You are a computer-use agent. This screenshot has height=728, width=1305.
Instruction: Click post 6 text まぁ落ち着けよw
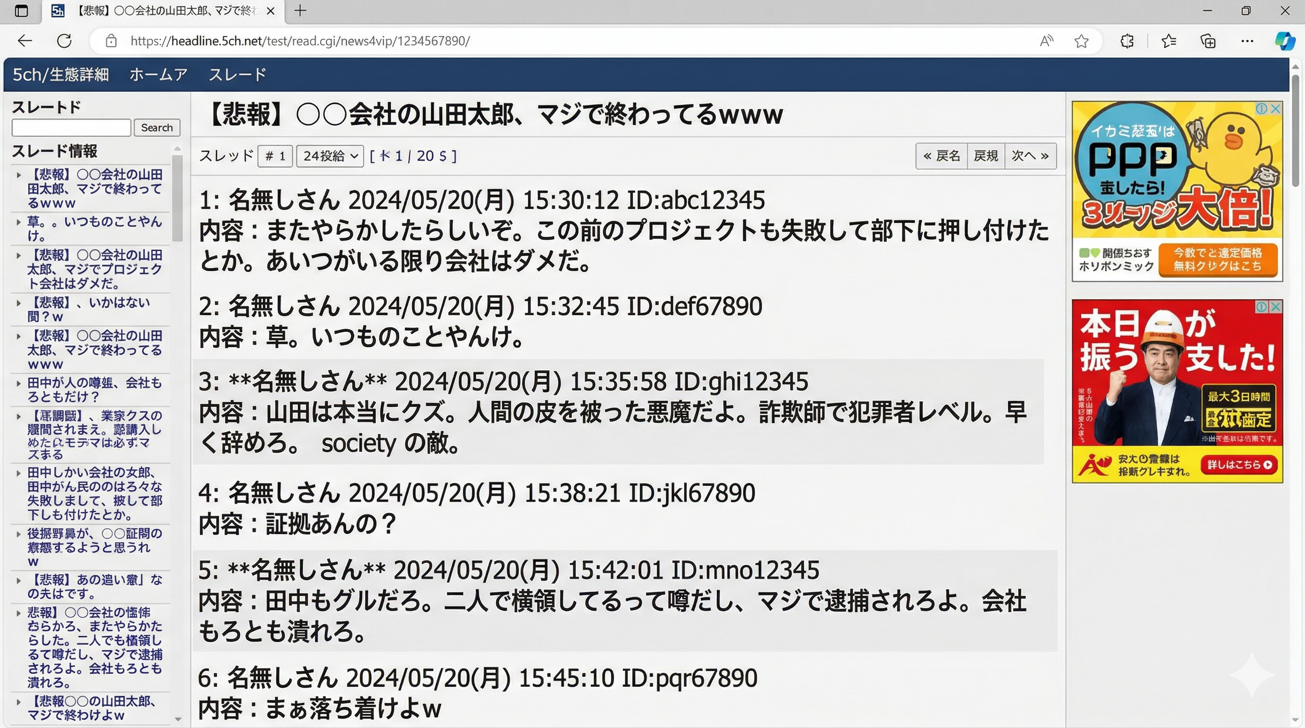(x=353, y=709)
